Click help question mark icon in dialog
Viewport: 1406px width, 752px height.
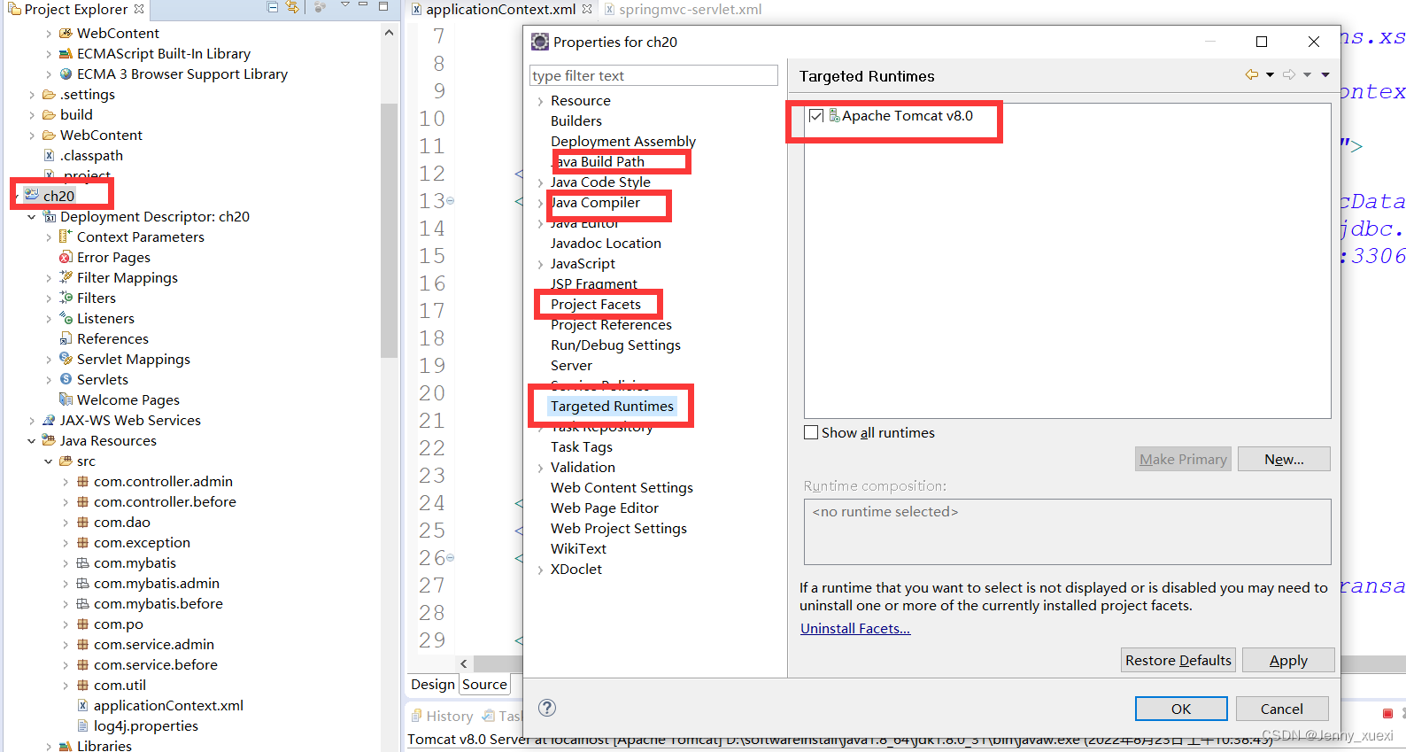(x=547, y=707)
